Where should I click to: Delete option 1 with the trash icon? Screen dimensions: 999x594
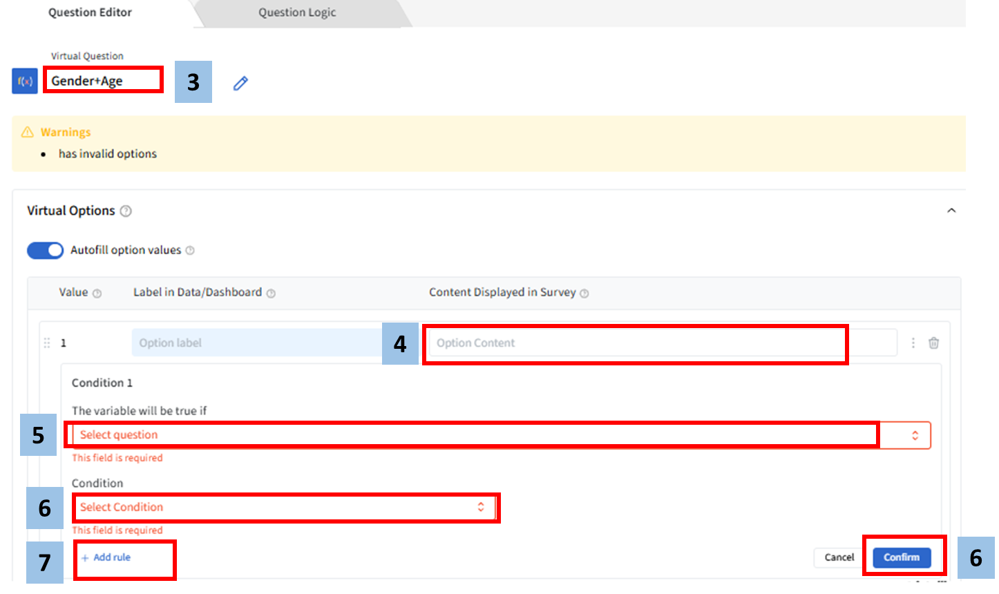[933, 343]
